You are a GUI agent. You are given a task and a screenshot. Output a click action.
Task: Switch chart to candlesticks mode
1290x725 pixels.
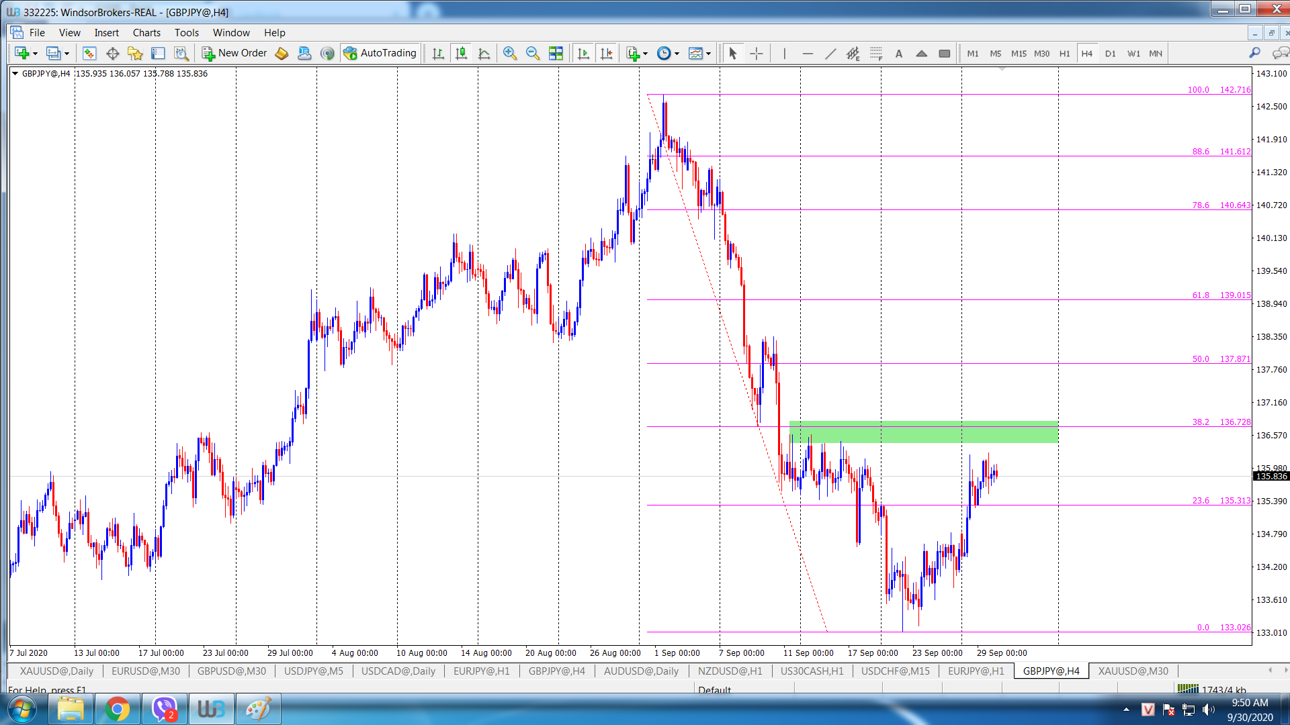[x=461, y=53]
